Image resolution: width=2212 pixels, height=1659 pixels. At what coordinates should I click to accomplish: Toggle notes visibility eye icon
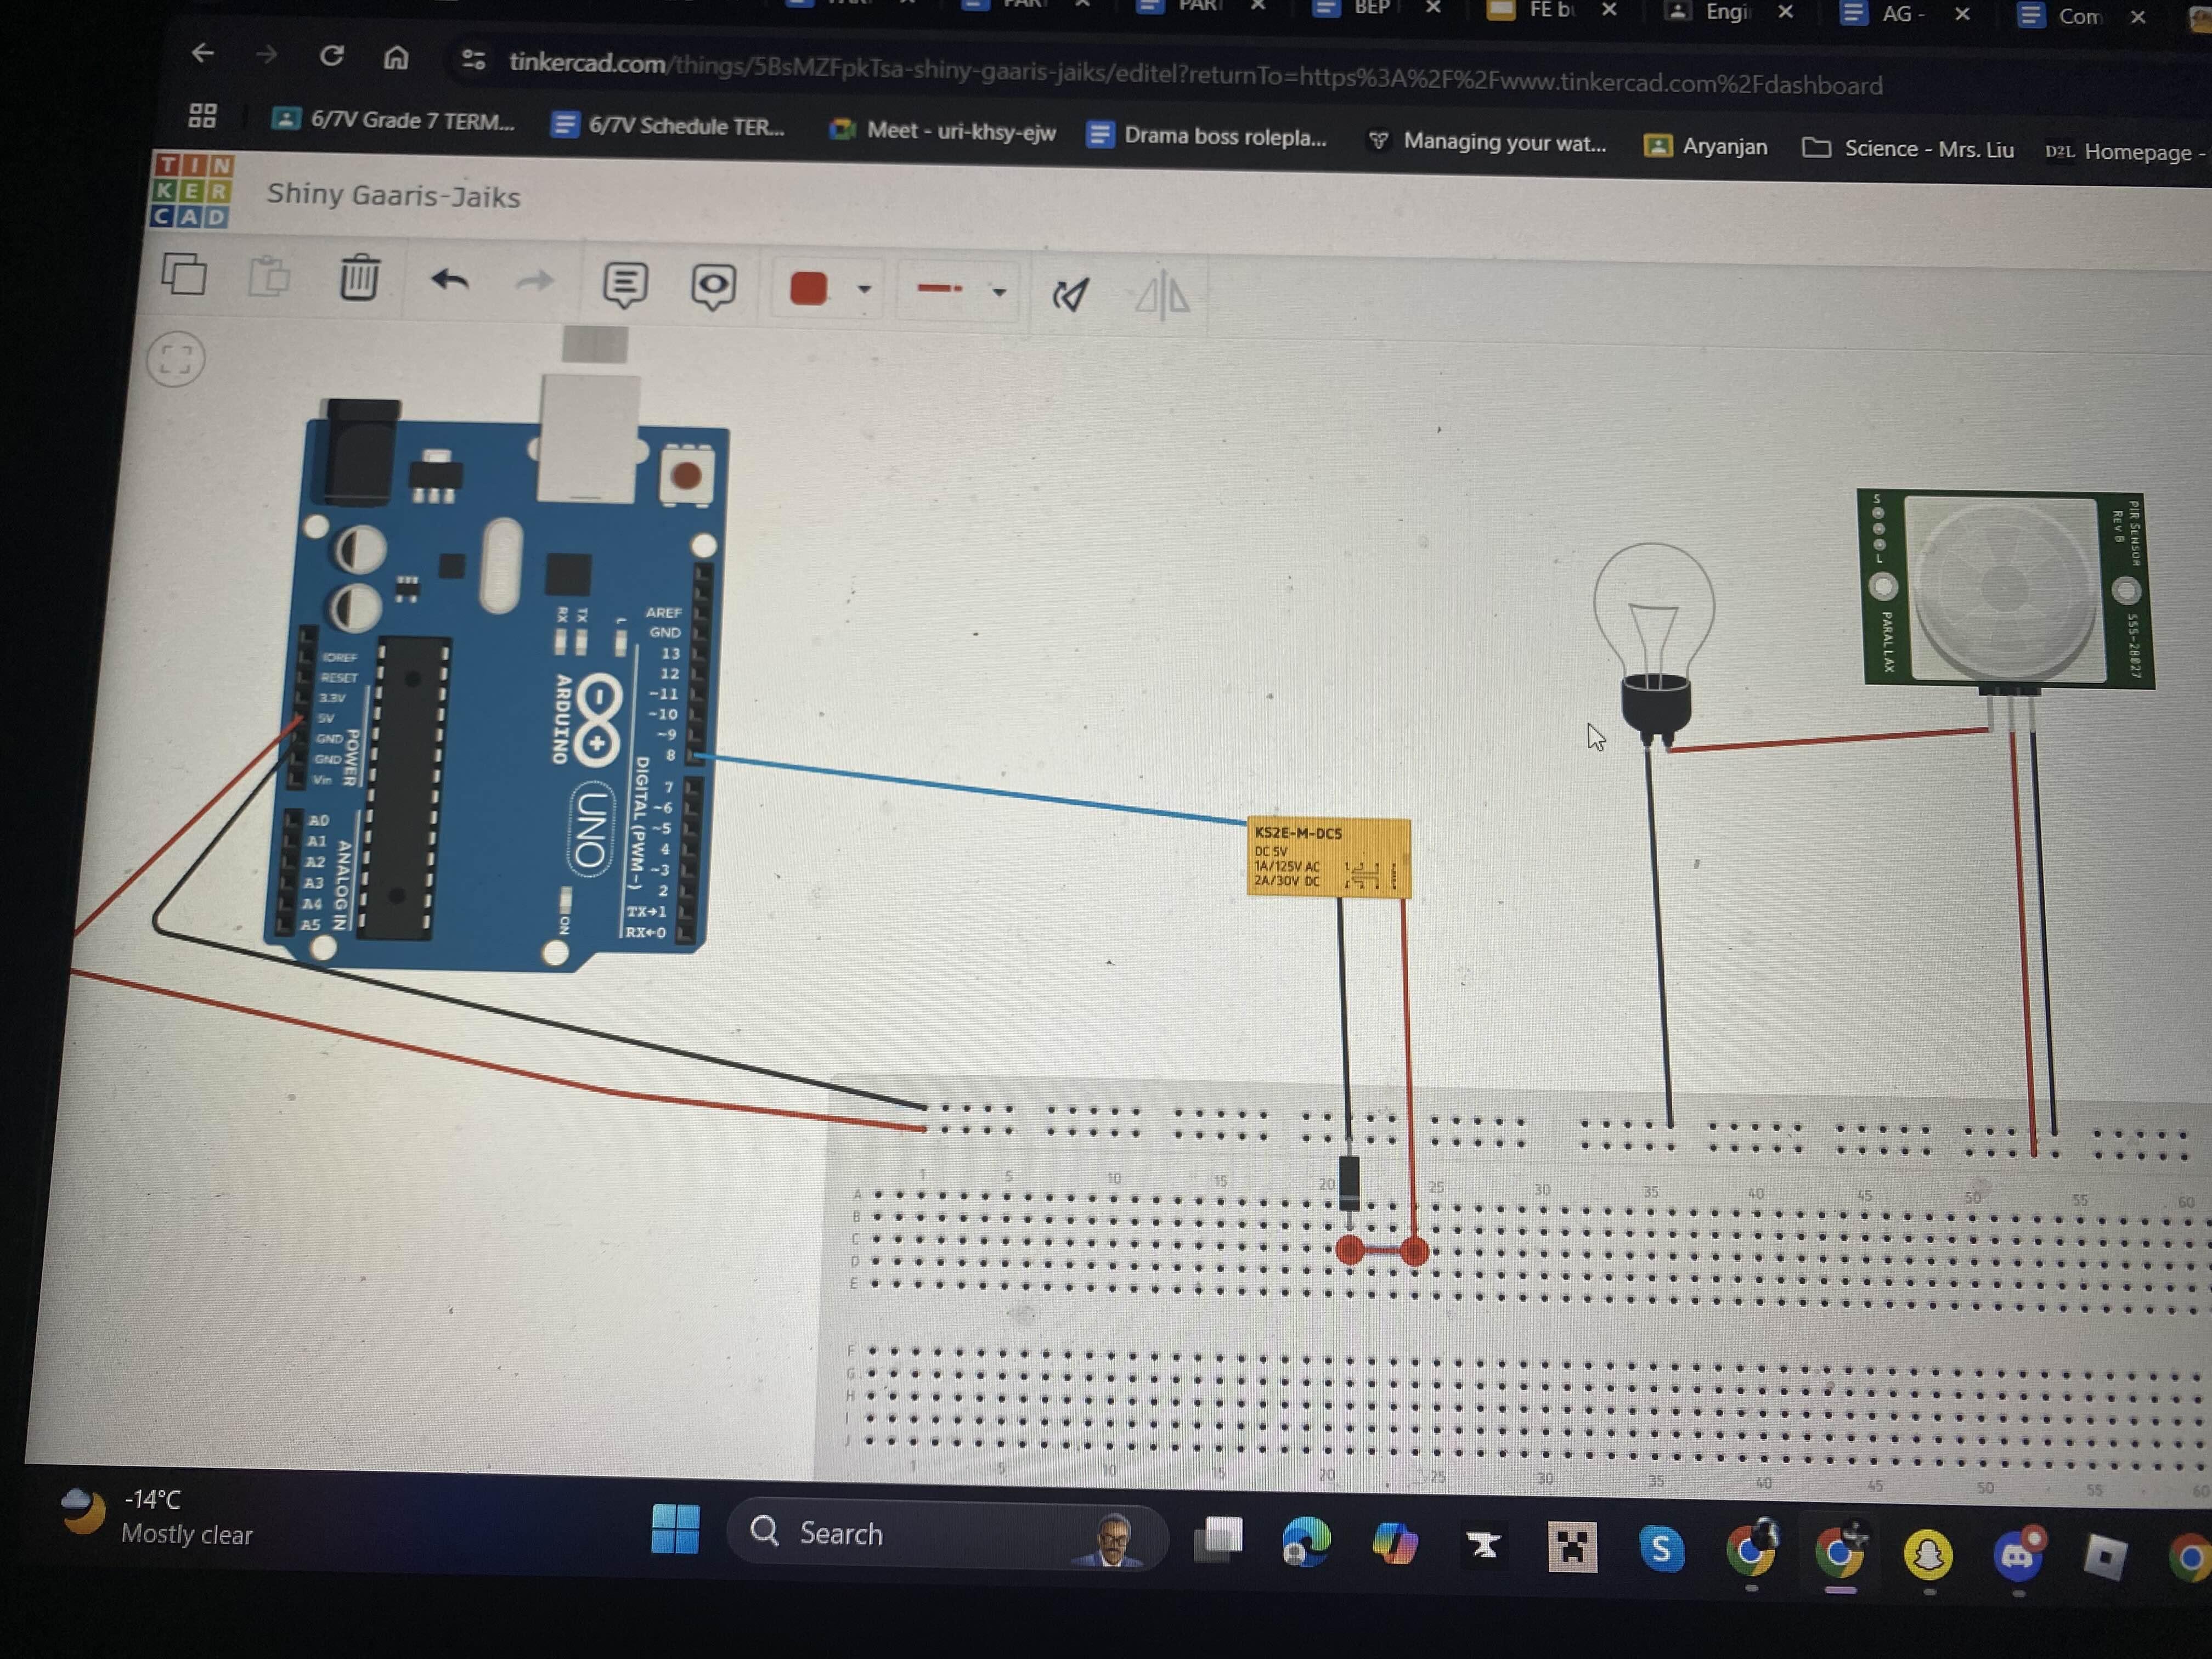(x=714, y=287)
